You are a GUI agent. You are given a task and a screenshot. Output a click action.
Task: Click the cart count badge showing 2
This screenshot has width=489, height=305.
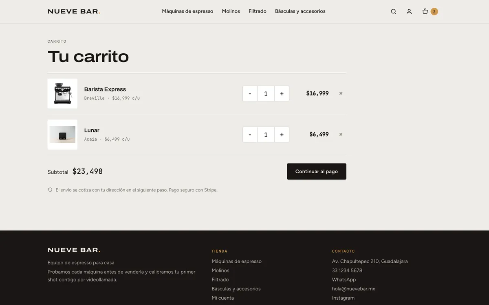(434, 11)
